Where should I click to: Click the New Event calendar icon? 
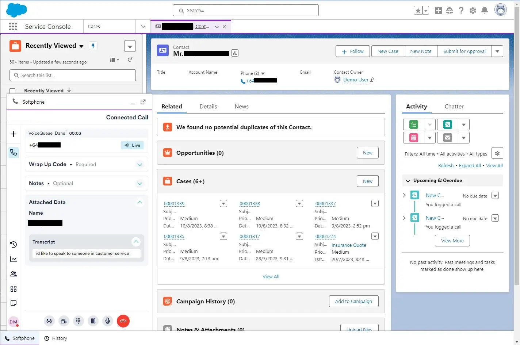click(413, 138)
